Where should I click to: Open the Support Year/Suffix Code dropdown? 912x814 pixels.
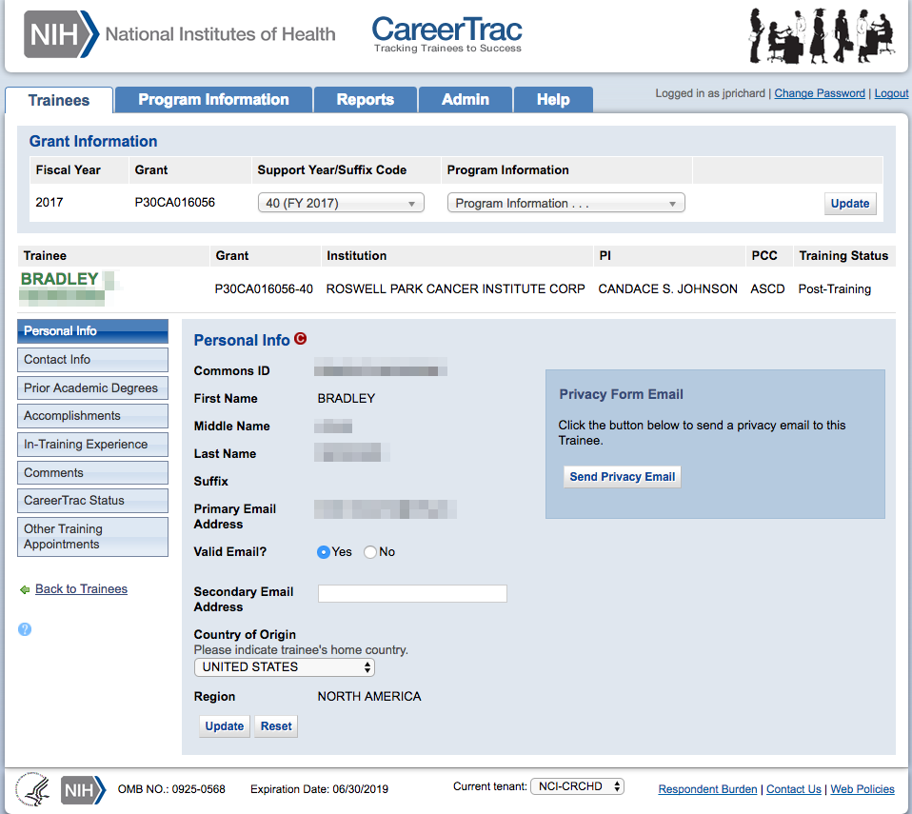[x=341, y=203]
